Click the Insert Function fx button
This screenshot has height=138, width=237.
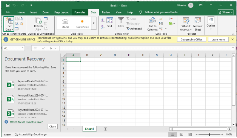pyautogui.click(x=51, y=48)
